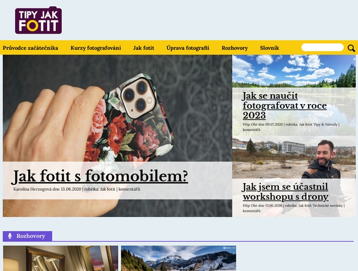Focus the search input field
The height and width of the screenshot is (271, 358).
point(322,48)
